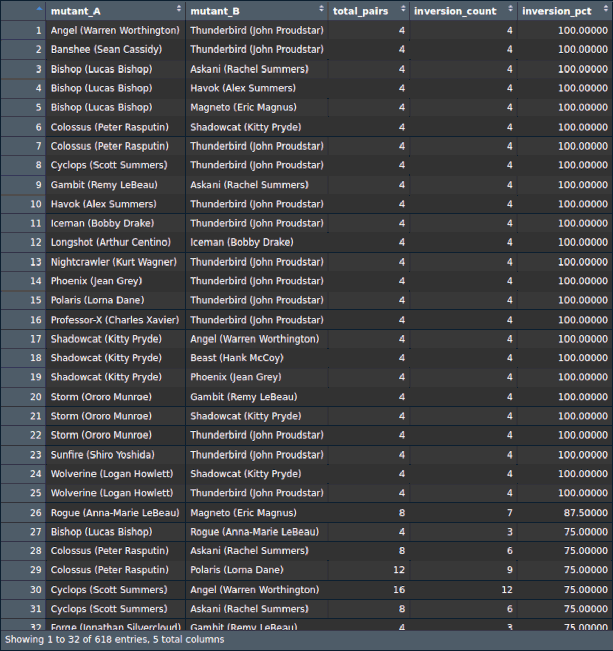
Task: Select the Longshot (Arthur Centino) cell
Action: click(110, 242)
